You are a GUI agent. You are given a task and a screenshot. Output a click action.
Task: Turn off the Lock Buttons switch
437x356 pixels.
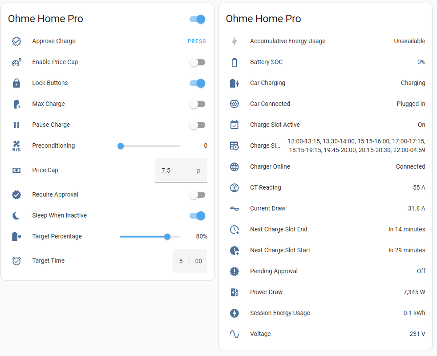197,83
